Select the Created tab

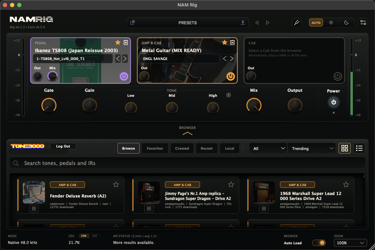(x=182, y=148)
